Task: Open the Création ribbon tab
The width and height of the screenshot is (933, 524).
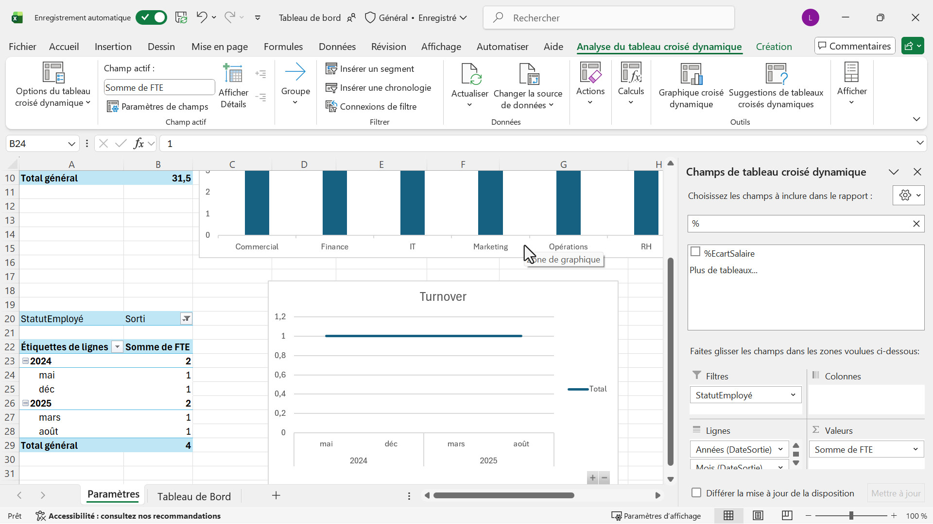Action: tap(774, 47)
